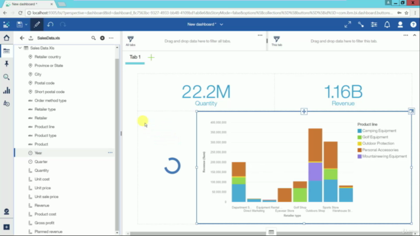Collapse the Sales Data Xls tree node
This screenshot has width=420, height=236.
click(x=20, y=48)
